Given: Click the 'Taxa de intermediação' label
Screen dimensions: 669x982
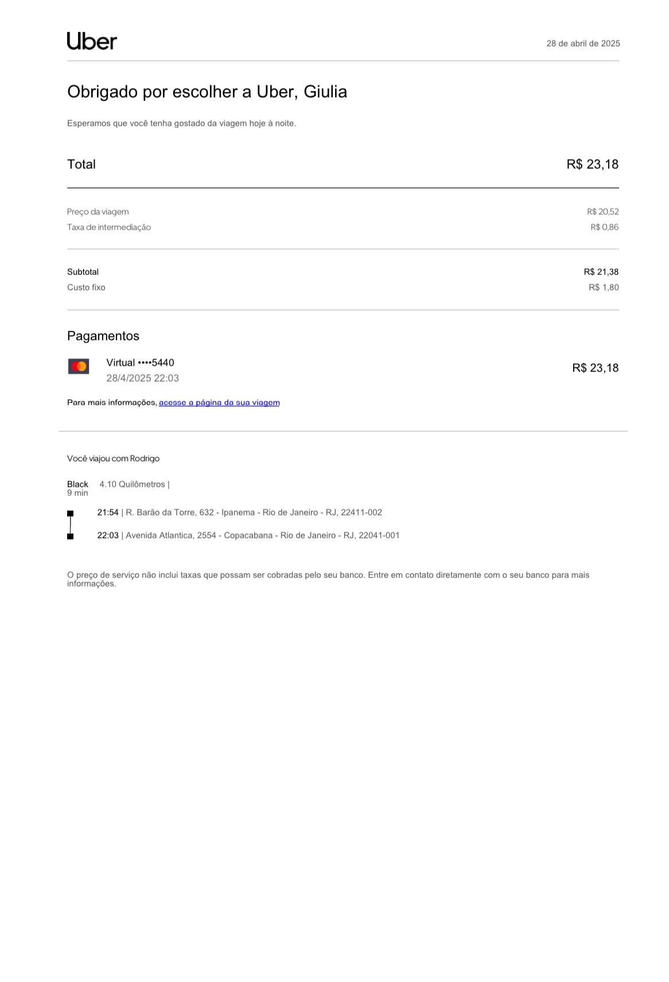Looking at the screenshot, I should click(109, 227).
